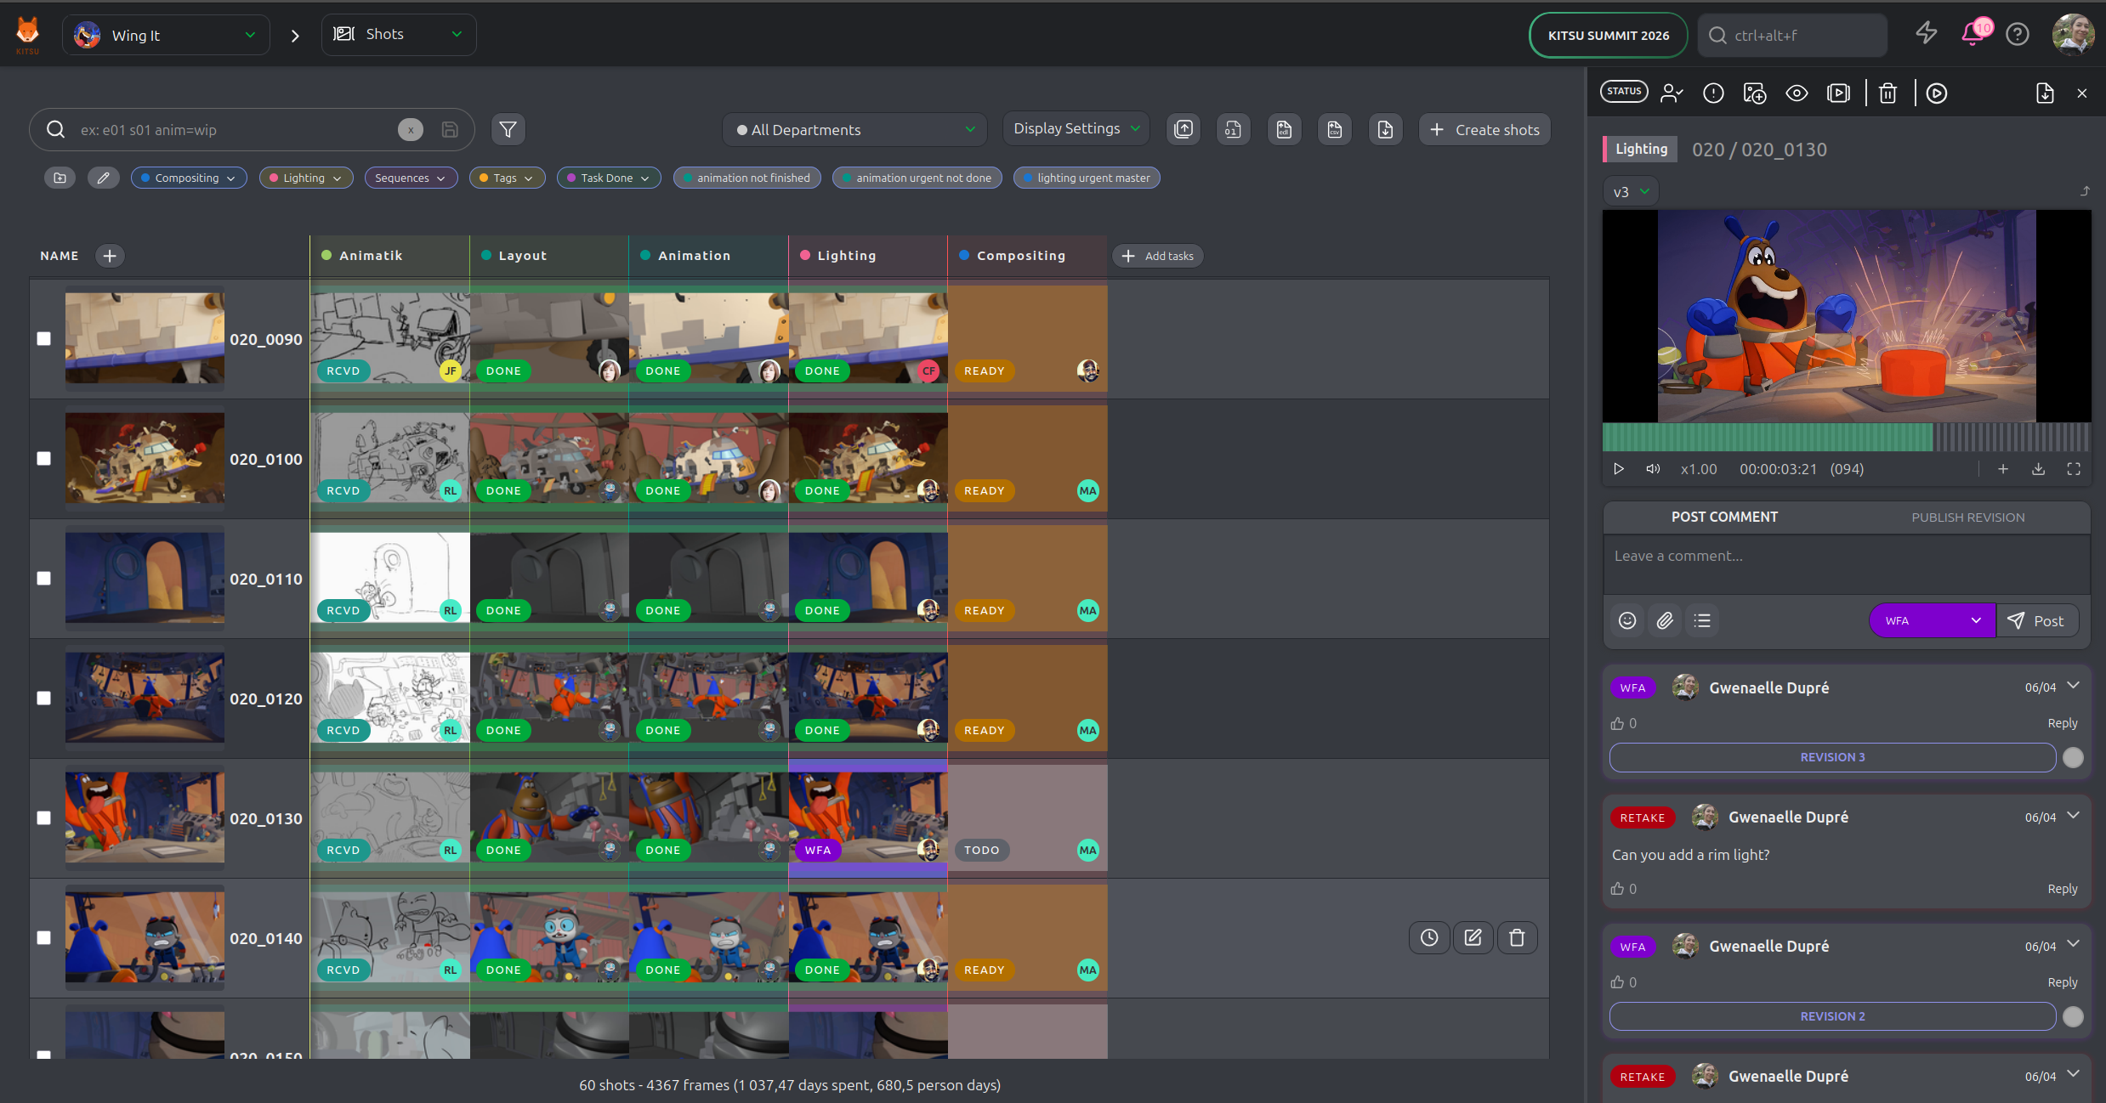Click the Create shots button
The image size is (2106, 1103).
1484,129
